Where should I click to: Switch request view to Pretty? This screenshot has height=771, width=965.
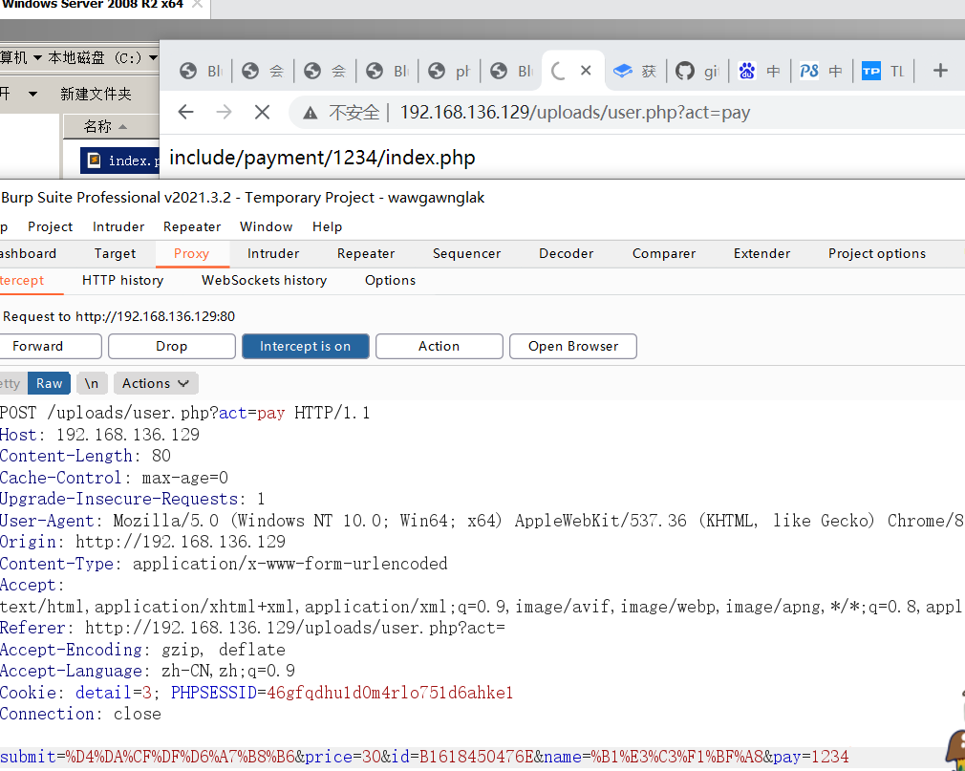[x=12, y=383]
